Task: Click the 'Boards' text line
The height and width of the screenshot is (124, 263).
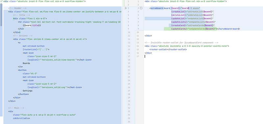Action: [x=26, y=63]
